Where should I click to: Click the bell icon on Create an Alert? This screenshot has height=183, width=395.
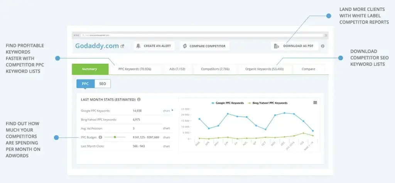(139, 46)
